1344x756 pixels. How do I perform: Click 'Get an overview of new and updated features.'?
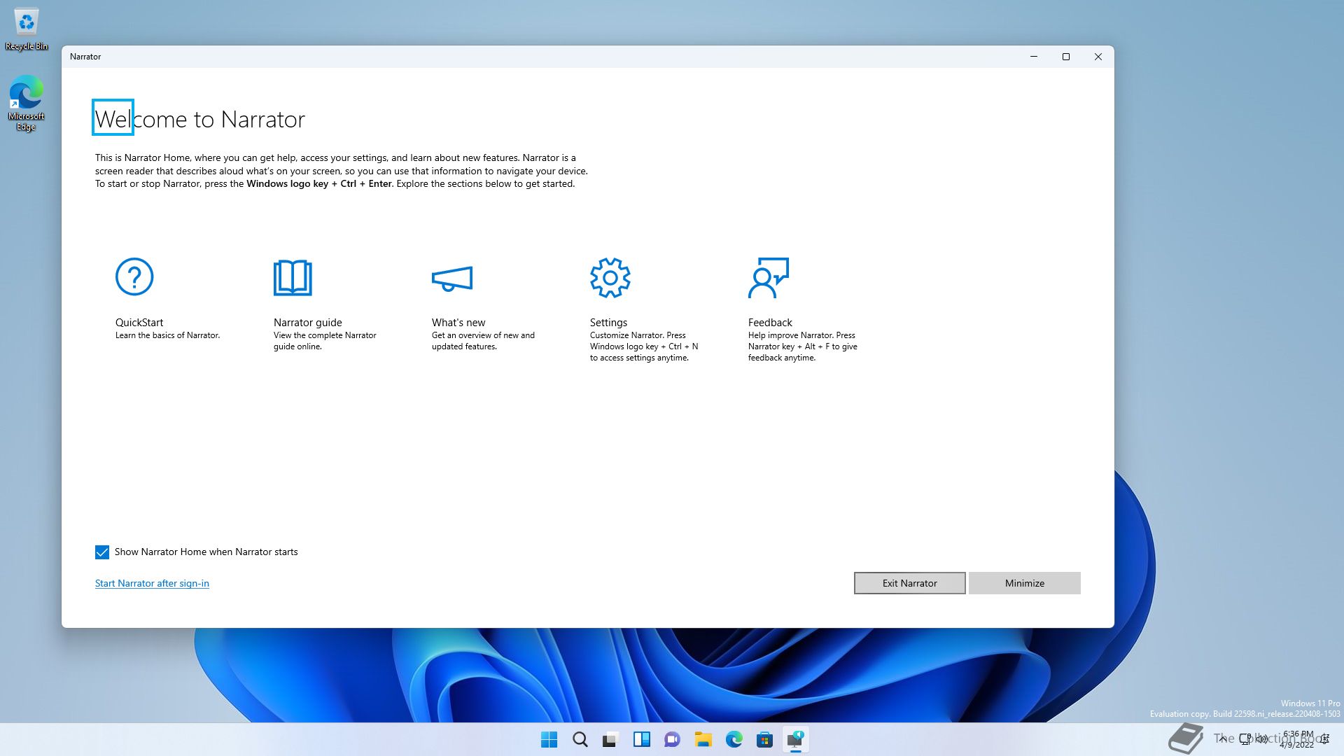click(x=483, y=341)
